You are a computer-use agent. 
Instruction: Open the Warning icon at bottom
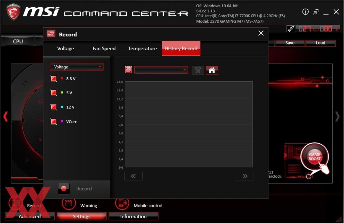69,203
